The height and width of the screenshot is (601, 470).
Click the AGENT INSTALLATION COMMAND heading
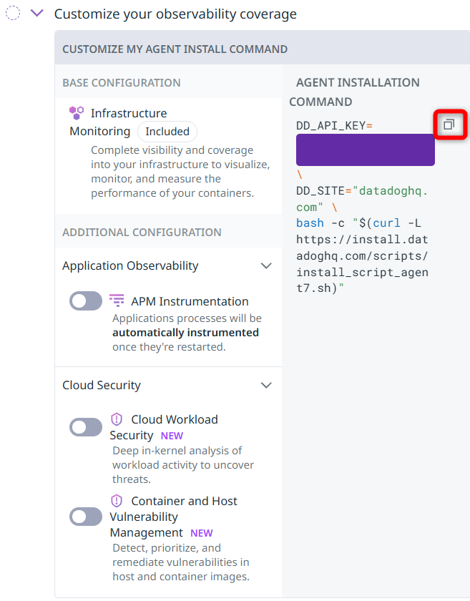tap(354, 92)
